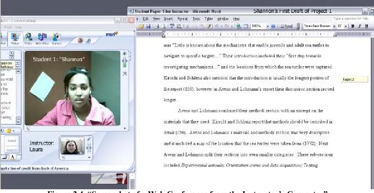This screenshot has width=374, height=193.
Task: Open dropdown arrow under Laura's webcam
Action: [x=89, y=158]
